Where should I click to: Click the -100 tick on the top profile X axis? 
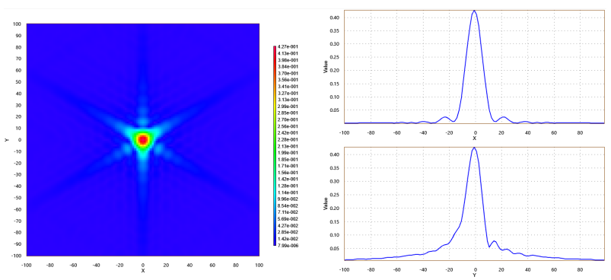click(344, 133)
